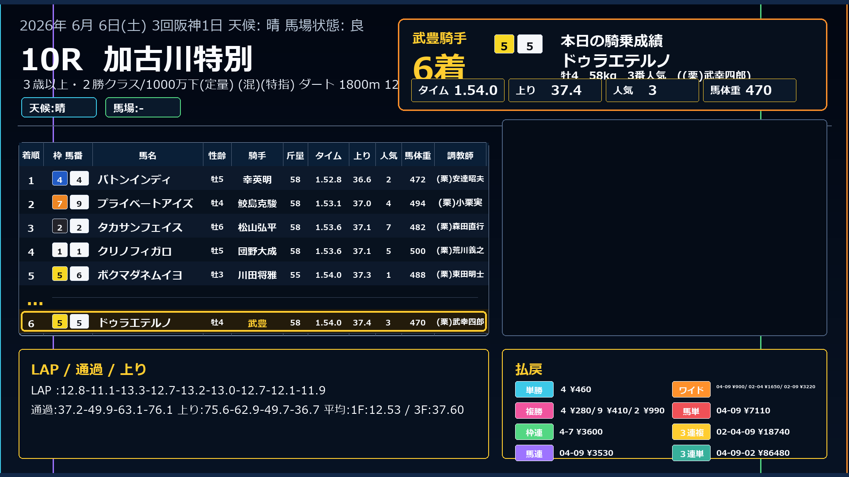The image size is (849, 477).
Task: Click the タイム 1.54.0 stat box
Action: (458, 90)
